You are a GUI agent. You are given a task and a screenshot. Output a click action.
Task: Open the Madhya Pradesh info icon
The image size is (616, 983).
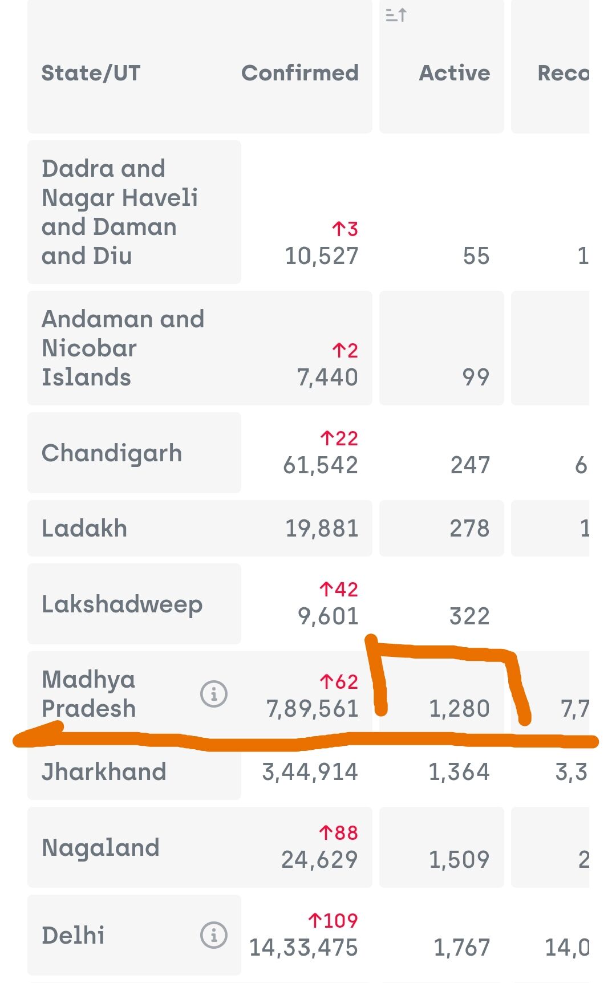[x=214, y=694]
